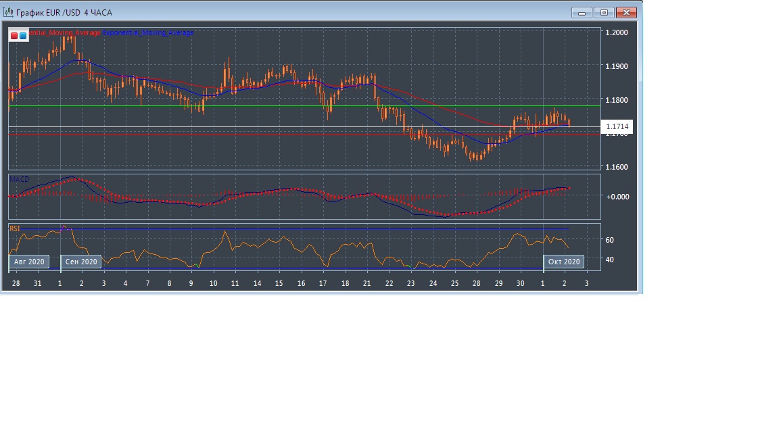Click the 1.2000 price axis label
The height and width of the screenshot is (438, 779).
pos(617,32)
